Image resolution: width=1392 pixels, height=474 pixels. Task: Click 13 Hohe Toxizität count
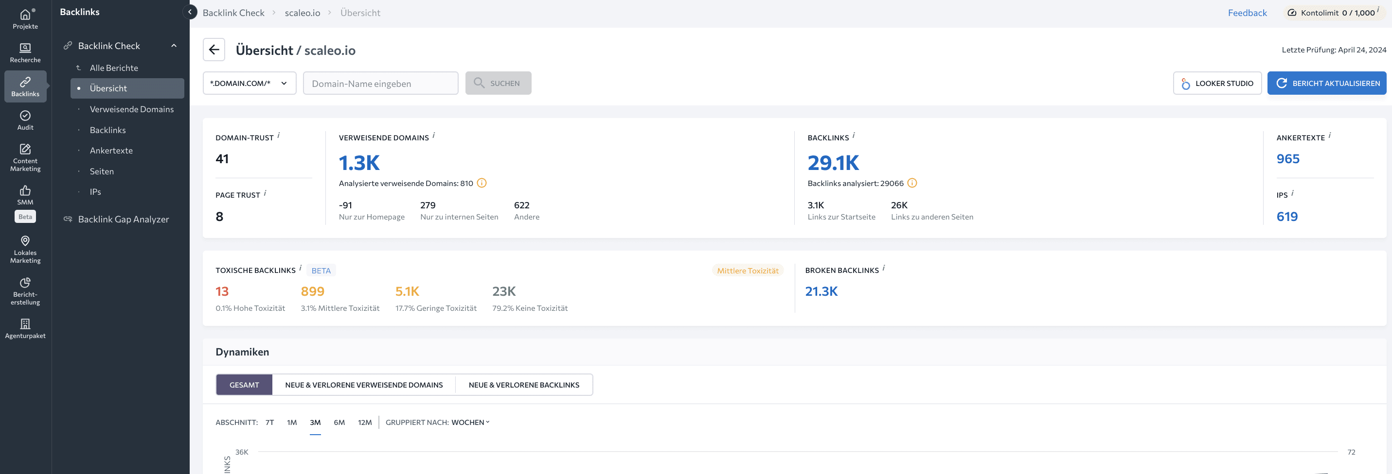point(222,291)
